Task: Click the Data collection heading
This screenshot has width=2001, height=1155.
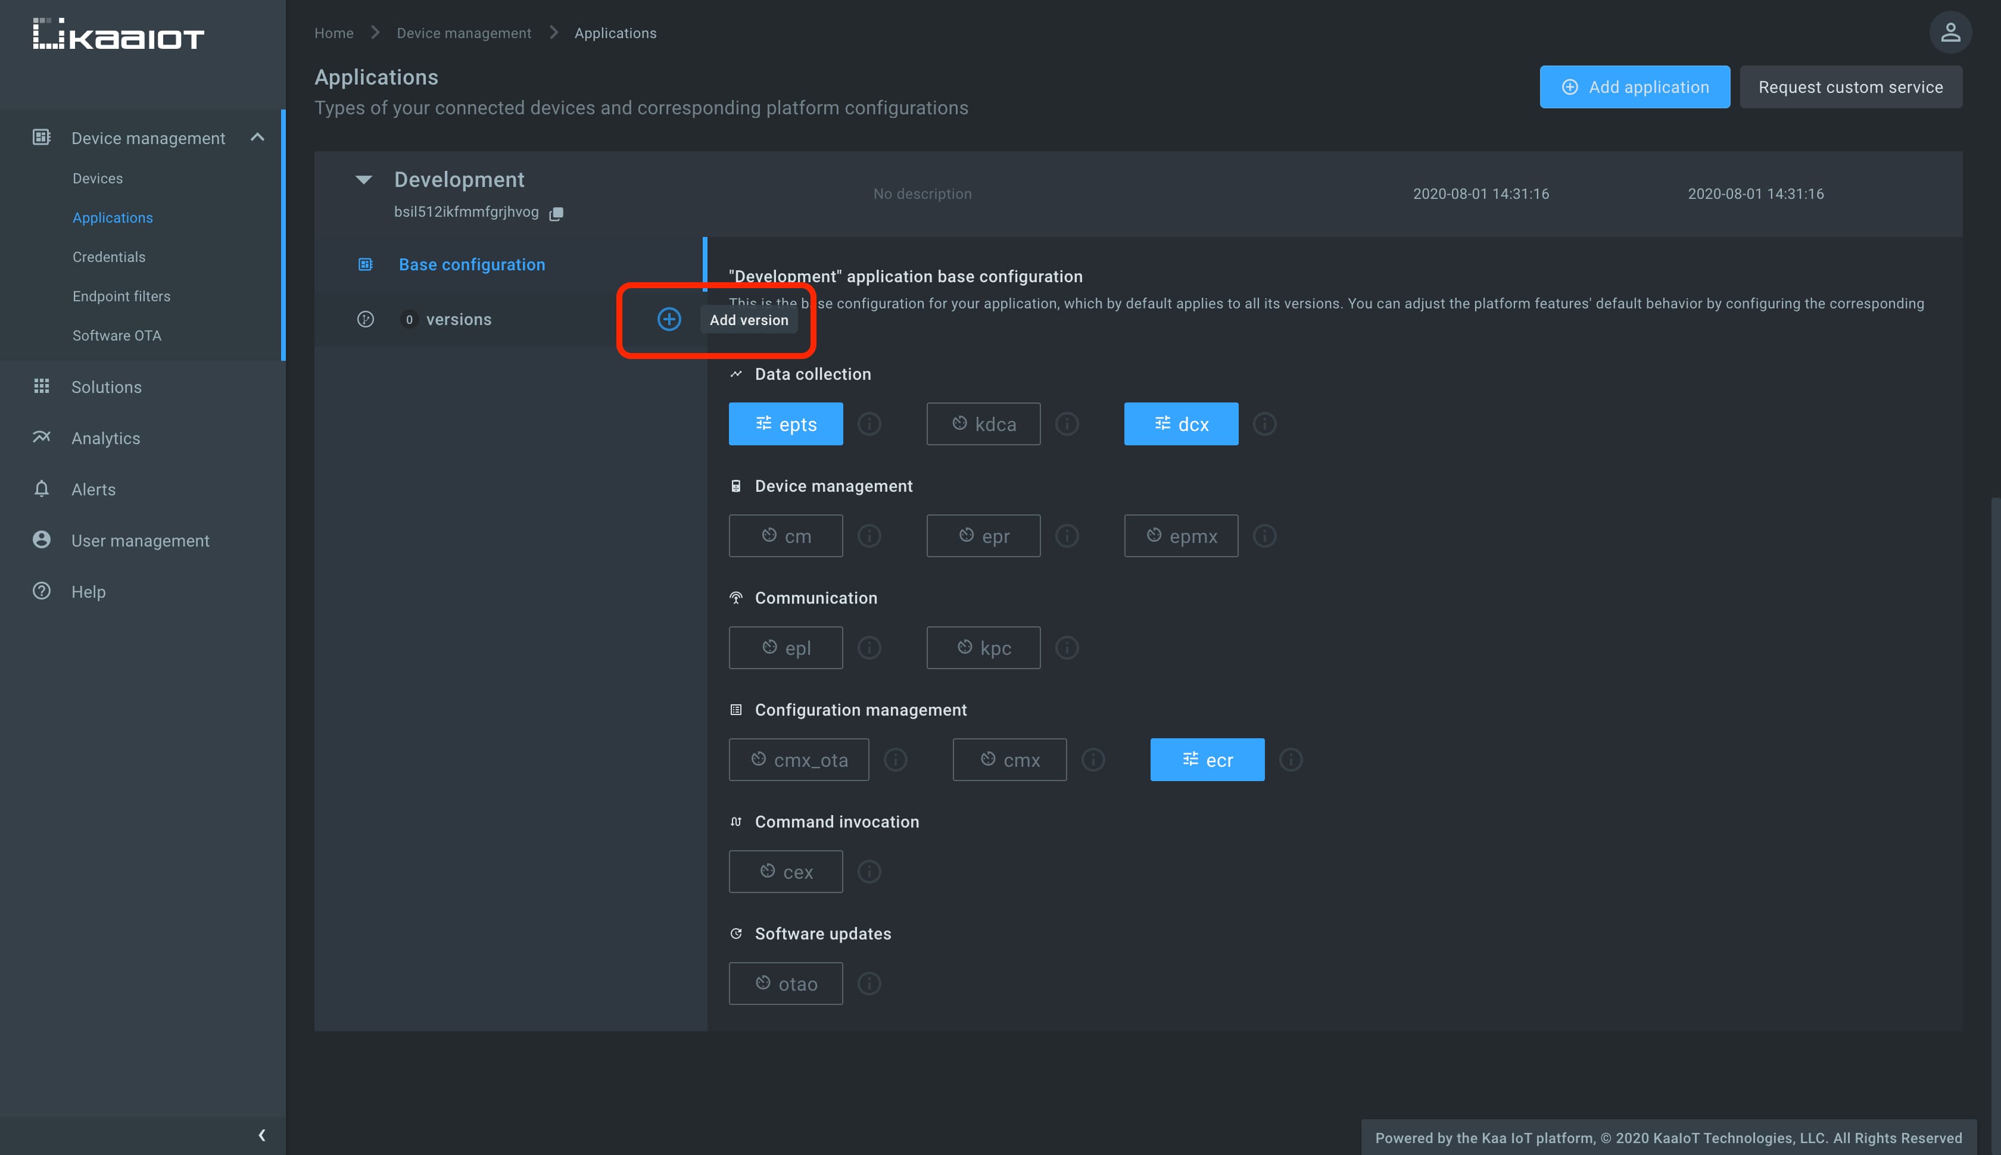Action: pyautogui.click(x=812, y=374)
